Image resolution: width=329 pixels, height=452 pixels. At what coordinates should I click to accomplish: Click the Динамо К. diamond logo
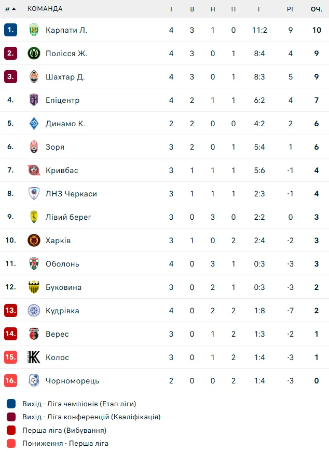pyautogui.click(x=34, y=123)
